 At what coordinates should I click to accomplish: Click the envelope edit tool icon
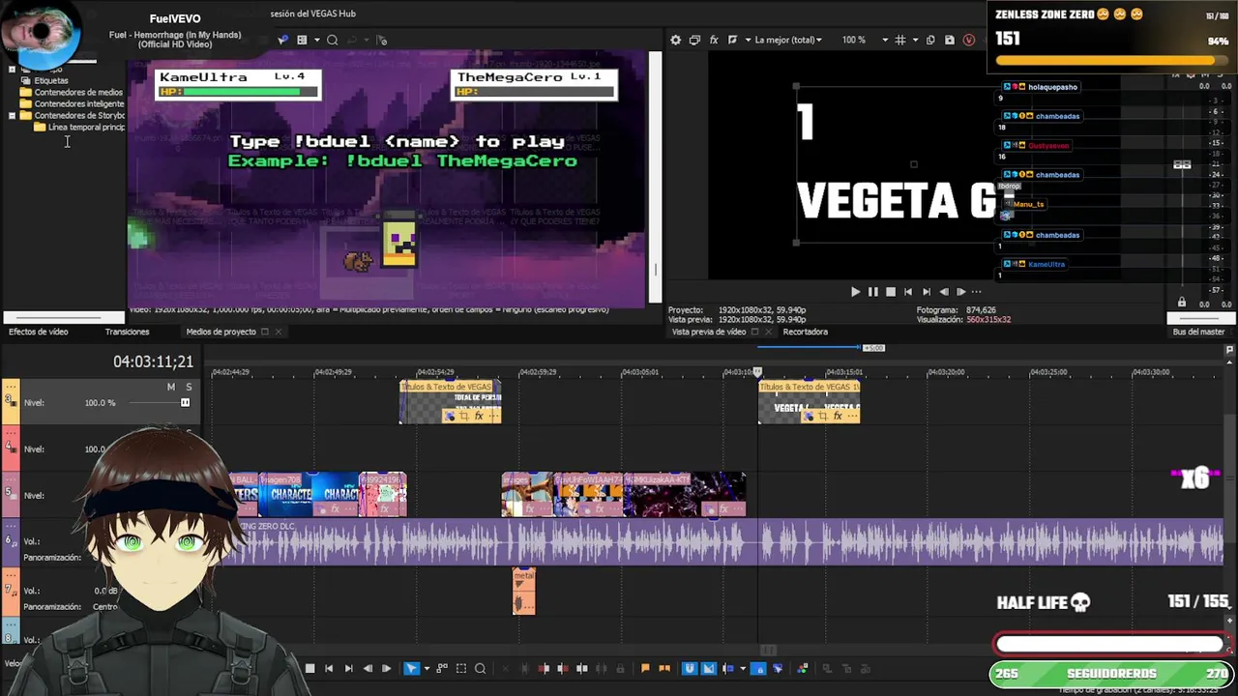pos(442,668)
